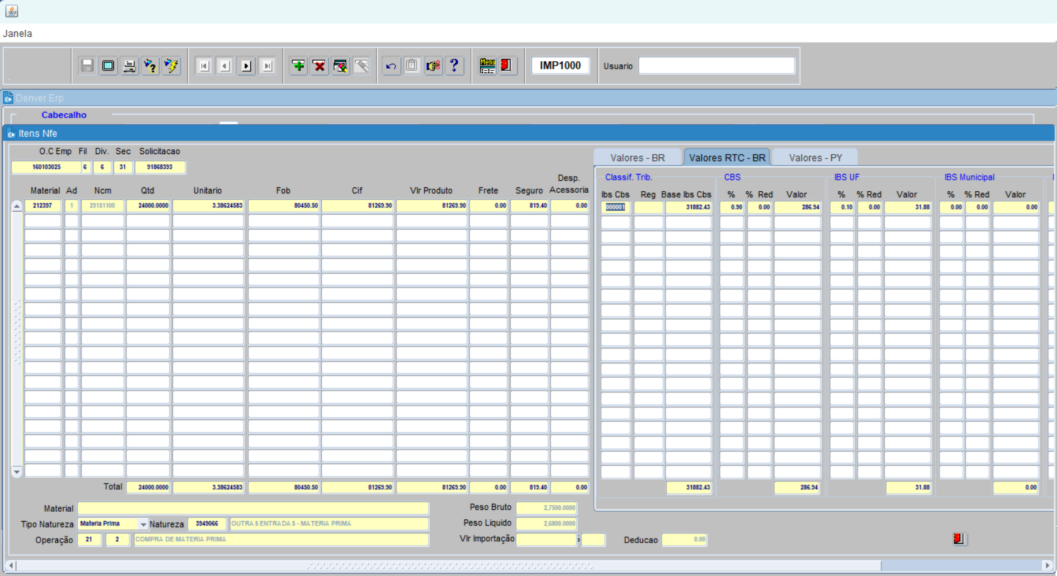Click the execute query lightning icon
This screenshot has width=1057, height=576.
pos(172,66)
